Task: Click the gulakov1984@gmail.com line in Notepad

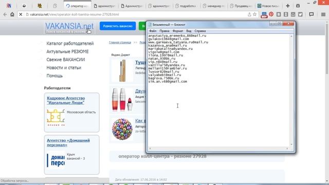Action: [169, 39]
